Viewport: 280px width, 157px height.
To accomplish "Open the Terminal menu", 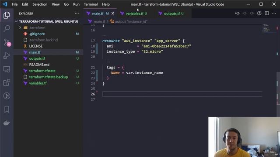I will click(x=91, y=4).
